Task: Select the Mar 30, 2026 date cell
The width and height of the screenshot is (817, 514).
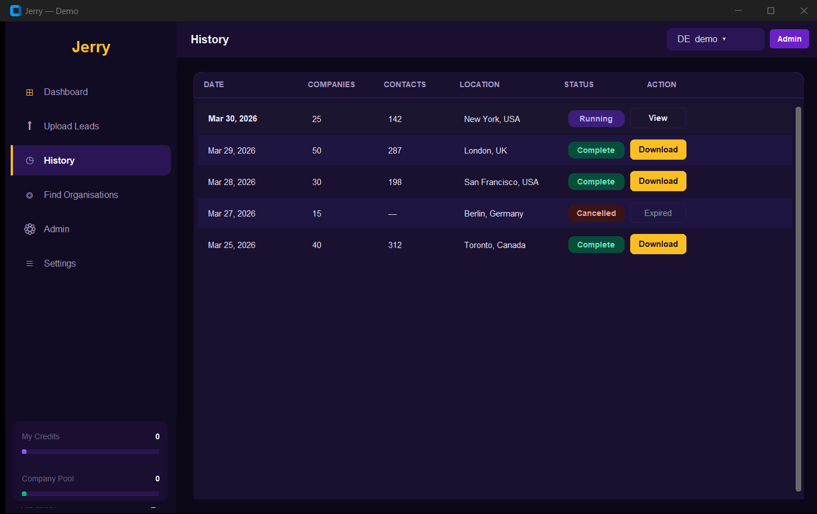Action: click(x=232, y=119)
